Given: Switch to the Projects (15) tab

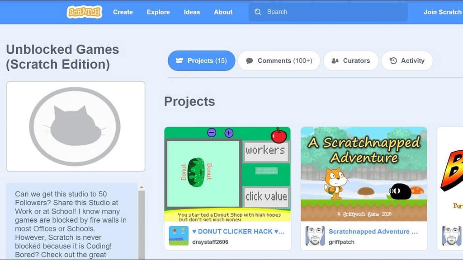Looking at the screenshot, I should click(201, 61).
